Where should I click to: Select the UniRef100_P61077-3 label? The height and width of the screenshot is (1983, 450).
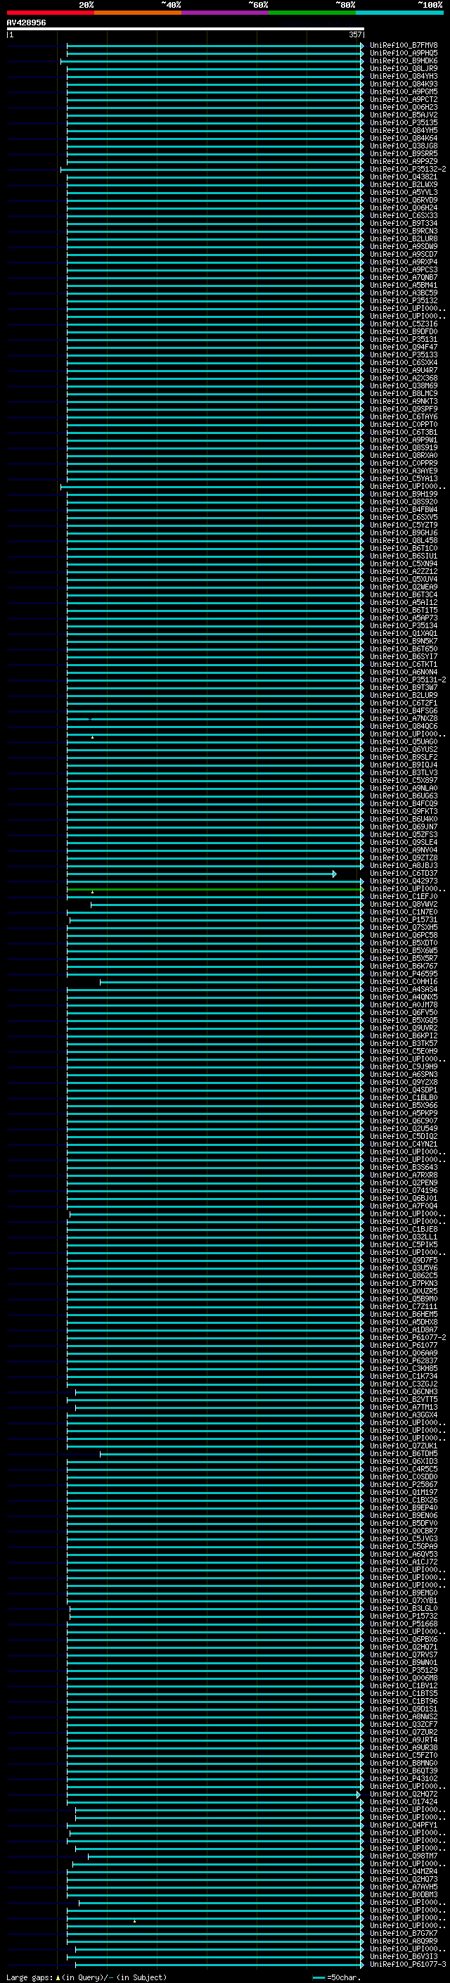point(408,1965)
